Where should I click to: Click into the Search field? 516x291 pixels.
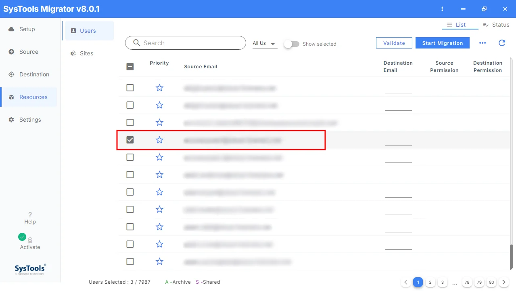(x=186, y=43)
